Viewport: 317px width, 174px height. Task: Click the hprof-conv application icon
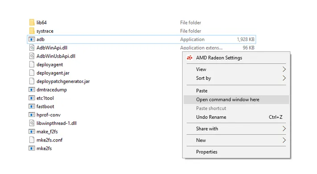(x=32, y=115)
